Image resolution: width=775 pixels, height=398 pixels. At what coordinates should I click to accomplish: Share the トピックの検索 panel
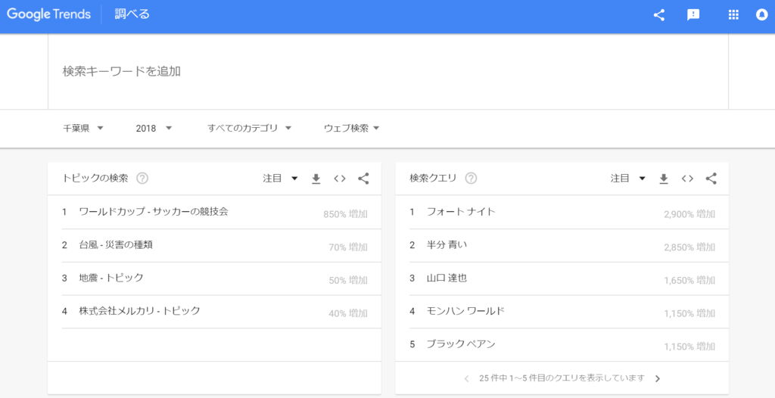pos(363,179)
